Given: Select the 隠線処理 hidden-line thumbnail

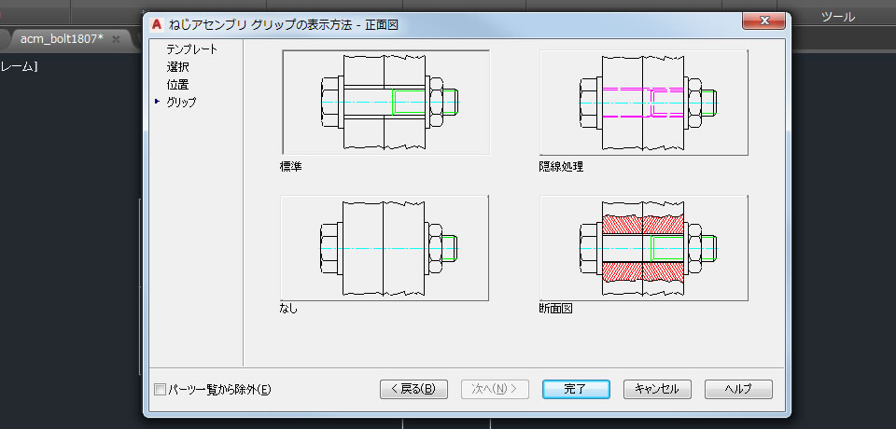Looking at the screenshot, I should tap(644, 103).
